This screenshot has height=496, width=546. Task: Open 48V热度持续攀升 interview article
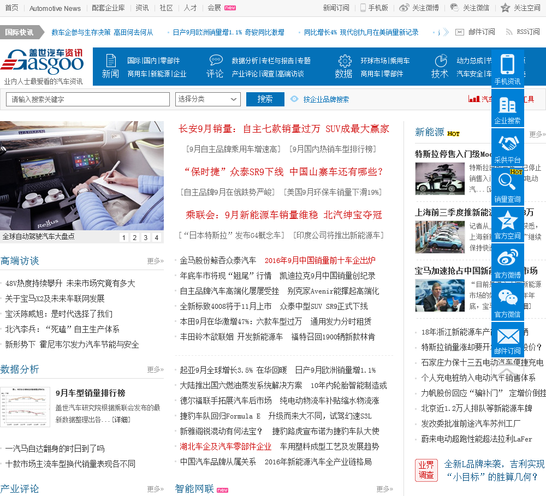coord(70,283)
